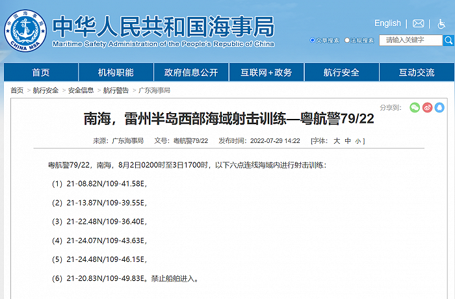Open the 互联网+政务 navigation tab
Screen dimensions: 455x299
pyautogui.click(x=266, y=72)
